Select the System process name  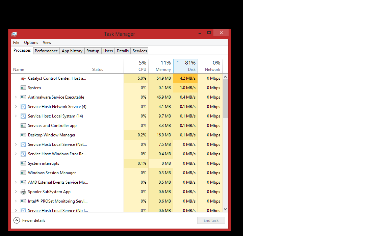pos(34,88)
